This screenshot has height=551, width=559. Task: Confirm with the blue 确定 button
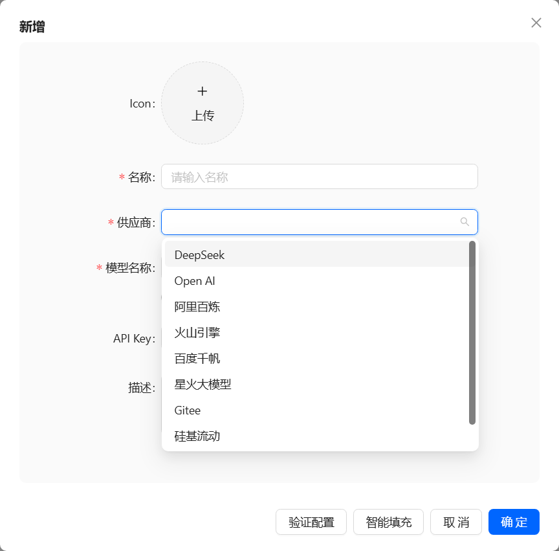coord(514,523)
